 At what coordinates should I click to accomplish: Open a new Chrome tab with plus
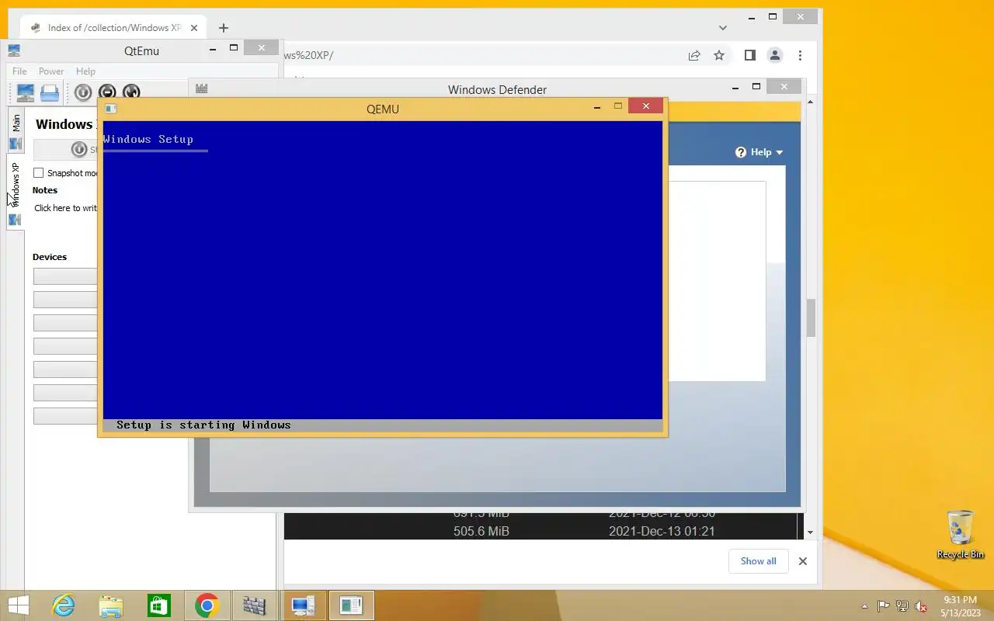(224, 28)
